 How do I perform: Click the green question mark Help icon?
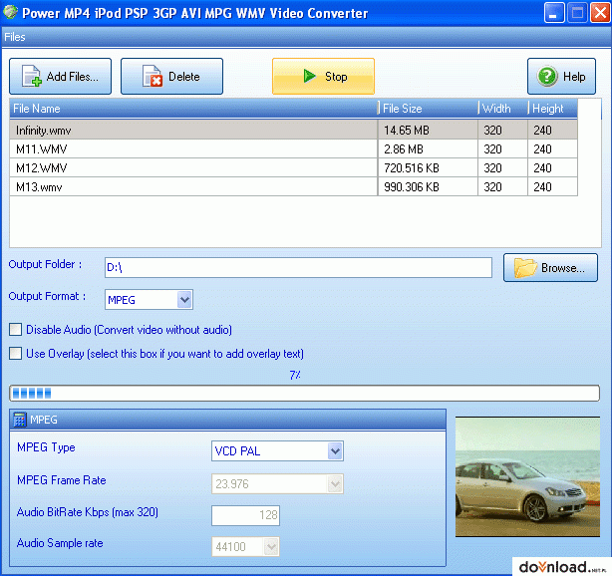547,76
